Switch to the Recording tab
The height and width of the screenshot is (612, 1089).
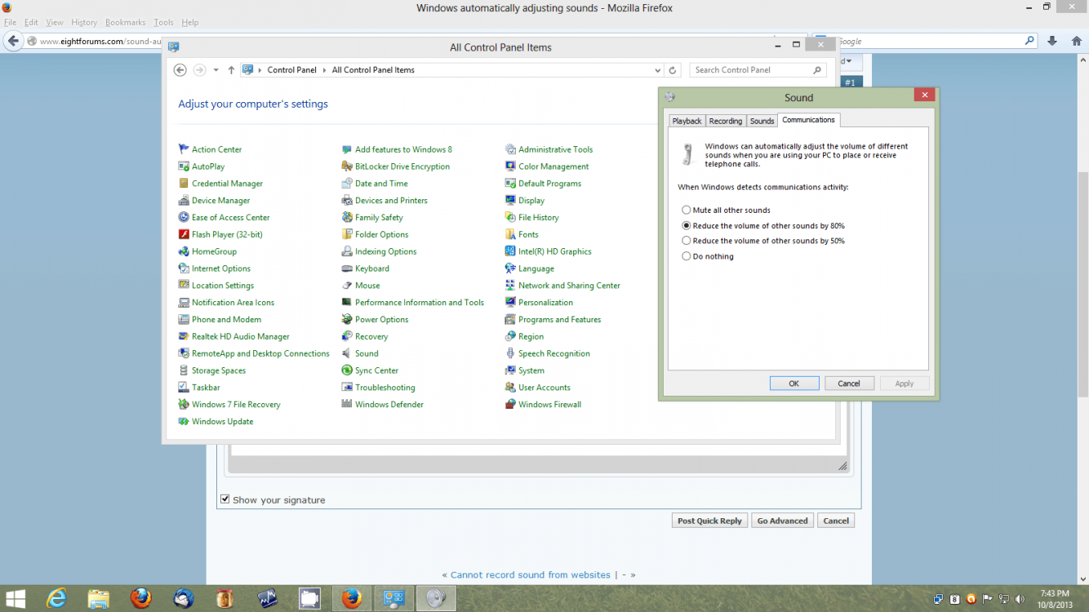pyautogui.click(x=726, y=121)
